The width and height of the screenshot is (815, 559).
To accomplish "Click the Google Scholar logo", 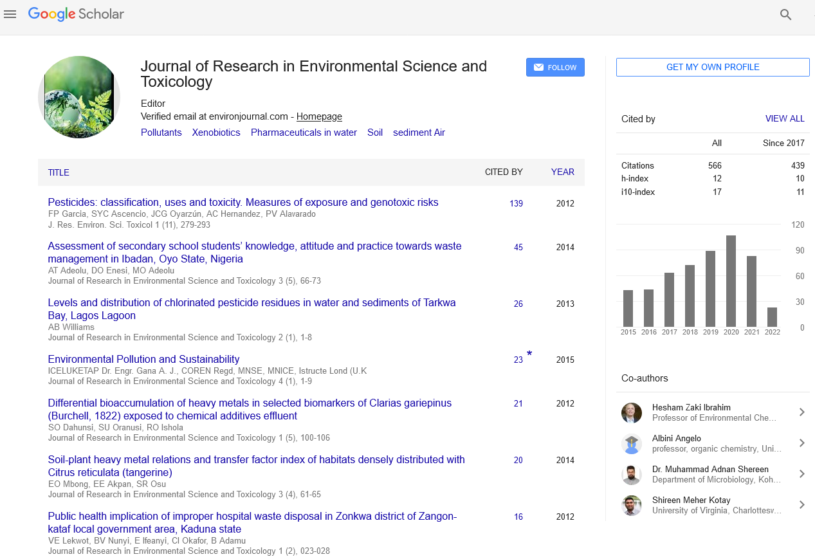I will tap(76, 14).
